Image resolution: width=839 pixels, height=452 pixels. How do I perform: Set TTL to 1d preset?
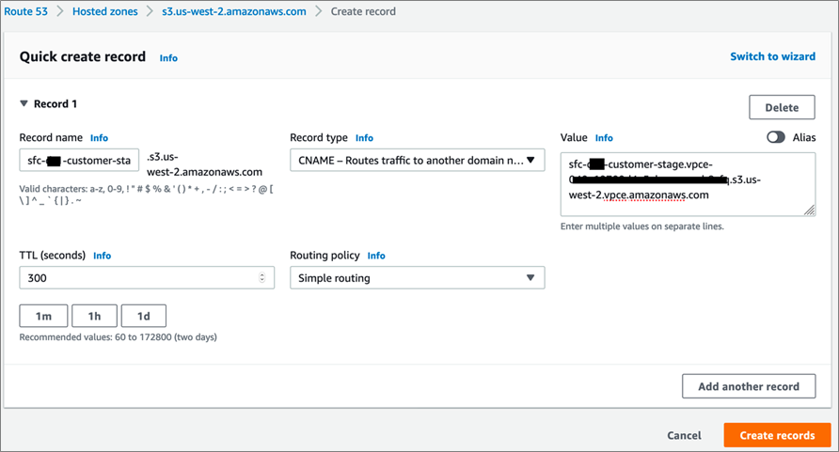143,316
